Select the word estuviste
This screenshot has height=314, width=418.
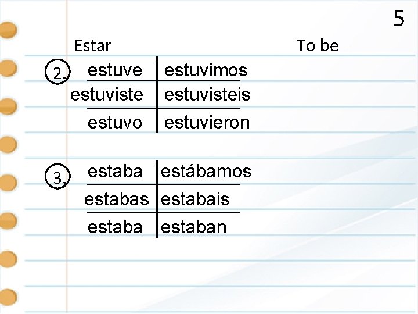tap(107, 95)
